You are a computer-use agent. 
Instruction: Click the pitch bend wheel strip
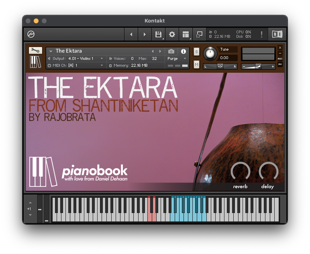coord(40,209)
